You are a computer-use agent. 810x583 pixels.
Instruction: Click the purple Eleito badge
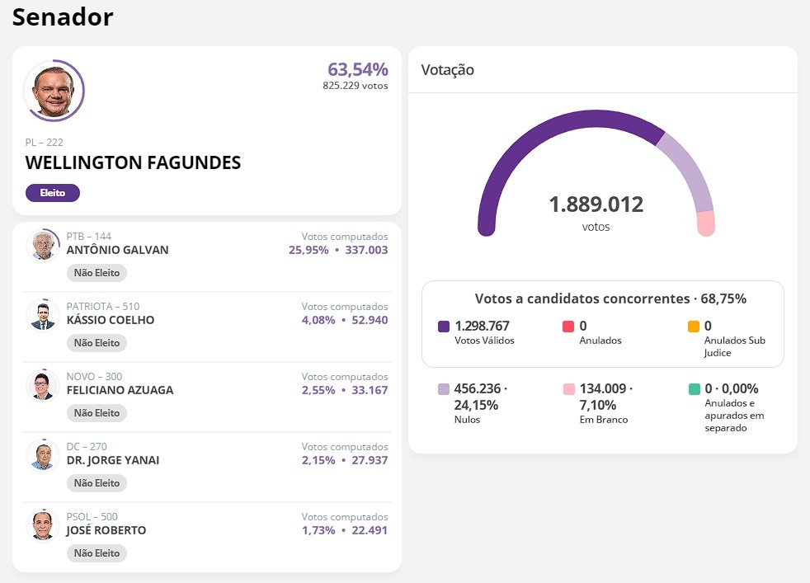[x=53, y=193]
